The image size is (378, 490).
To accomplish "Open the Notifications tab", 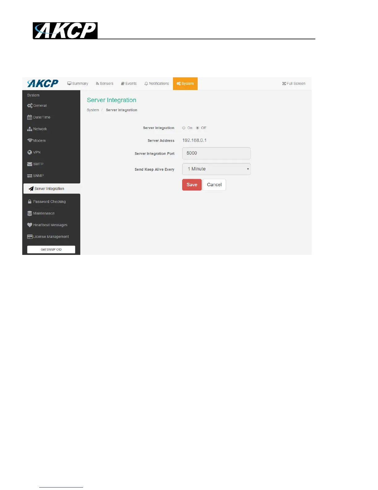I will tap(157, 84).
